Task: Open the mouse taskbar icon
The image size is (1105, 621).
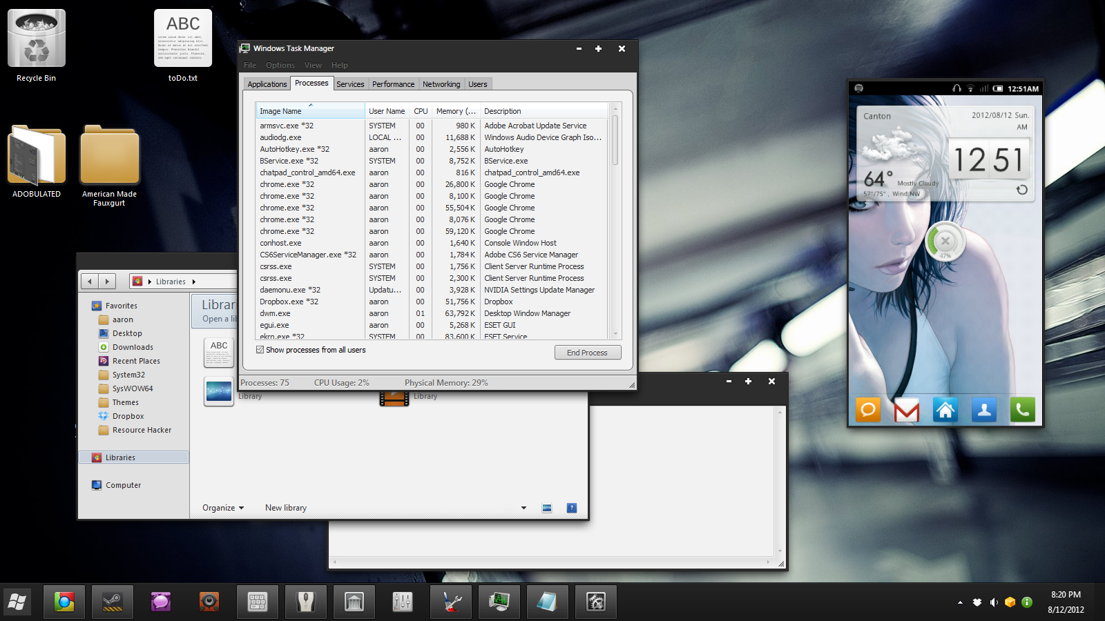Action: click(x=306, y=602)
